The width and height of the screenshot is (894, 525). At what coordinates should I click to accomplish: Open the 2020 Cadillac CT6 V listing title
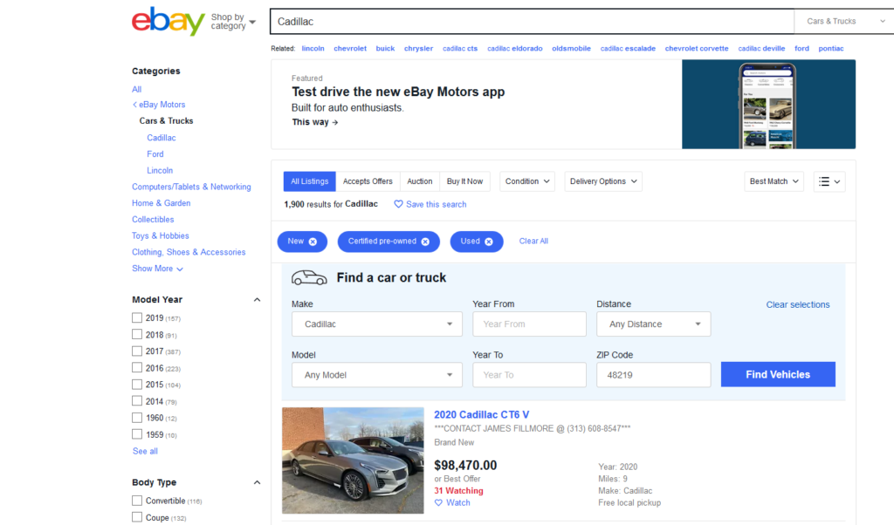482,414
